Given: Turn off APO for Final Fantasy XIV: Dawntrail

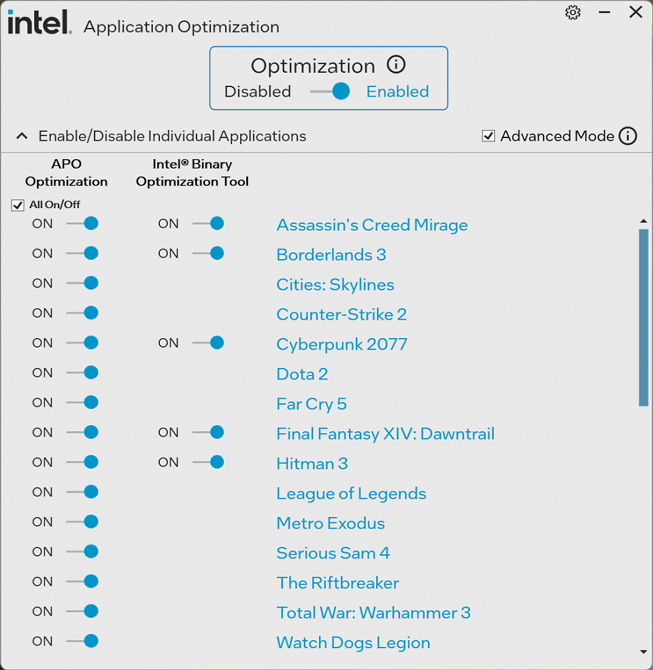Looking at the screenshot, I should click(x=82, y=432).
